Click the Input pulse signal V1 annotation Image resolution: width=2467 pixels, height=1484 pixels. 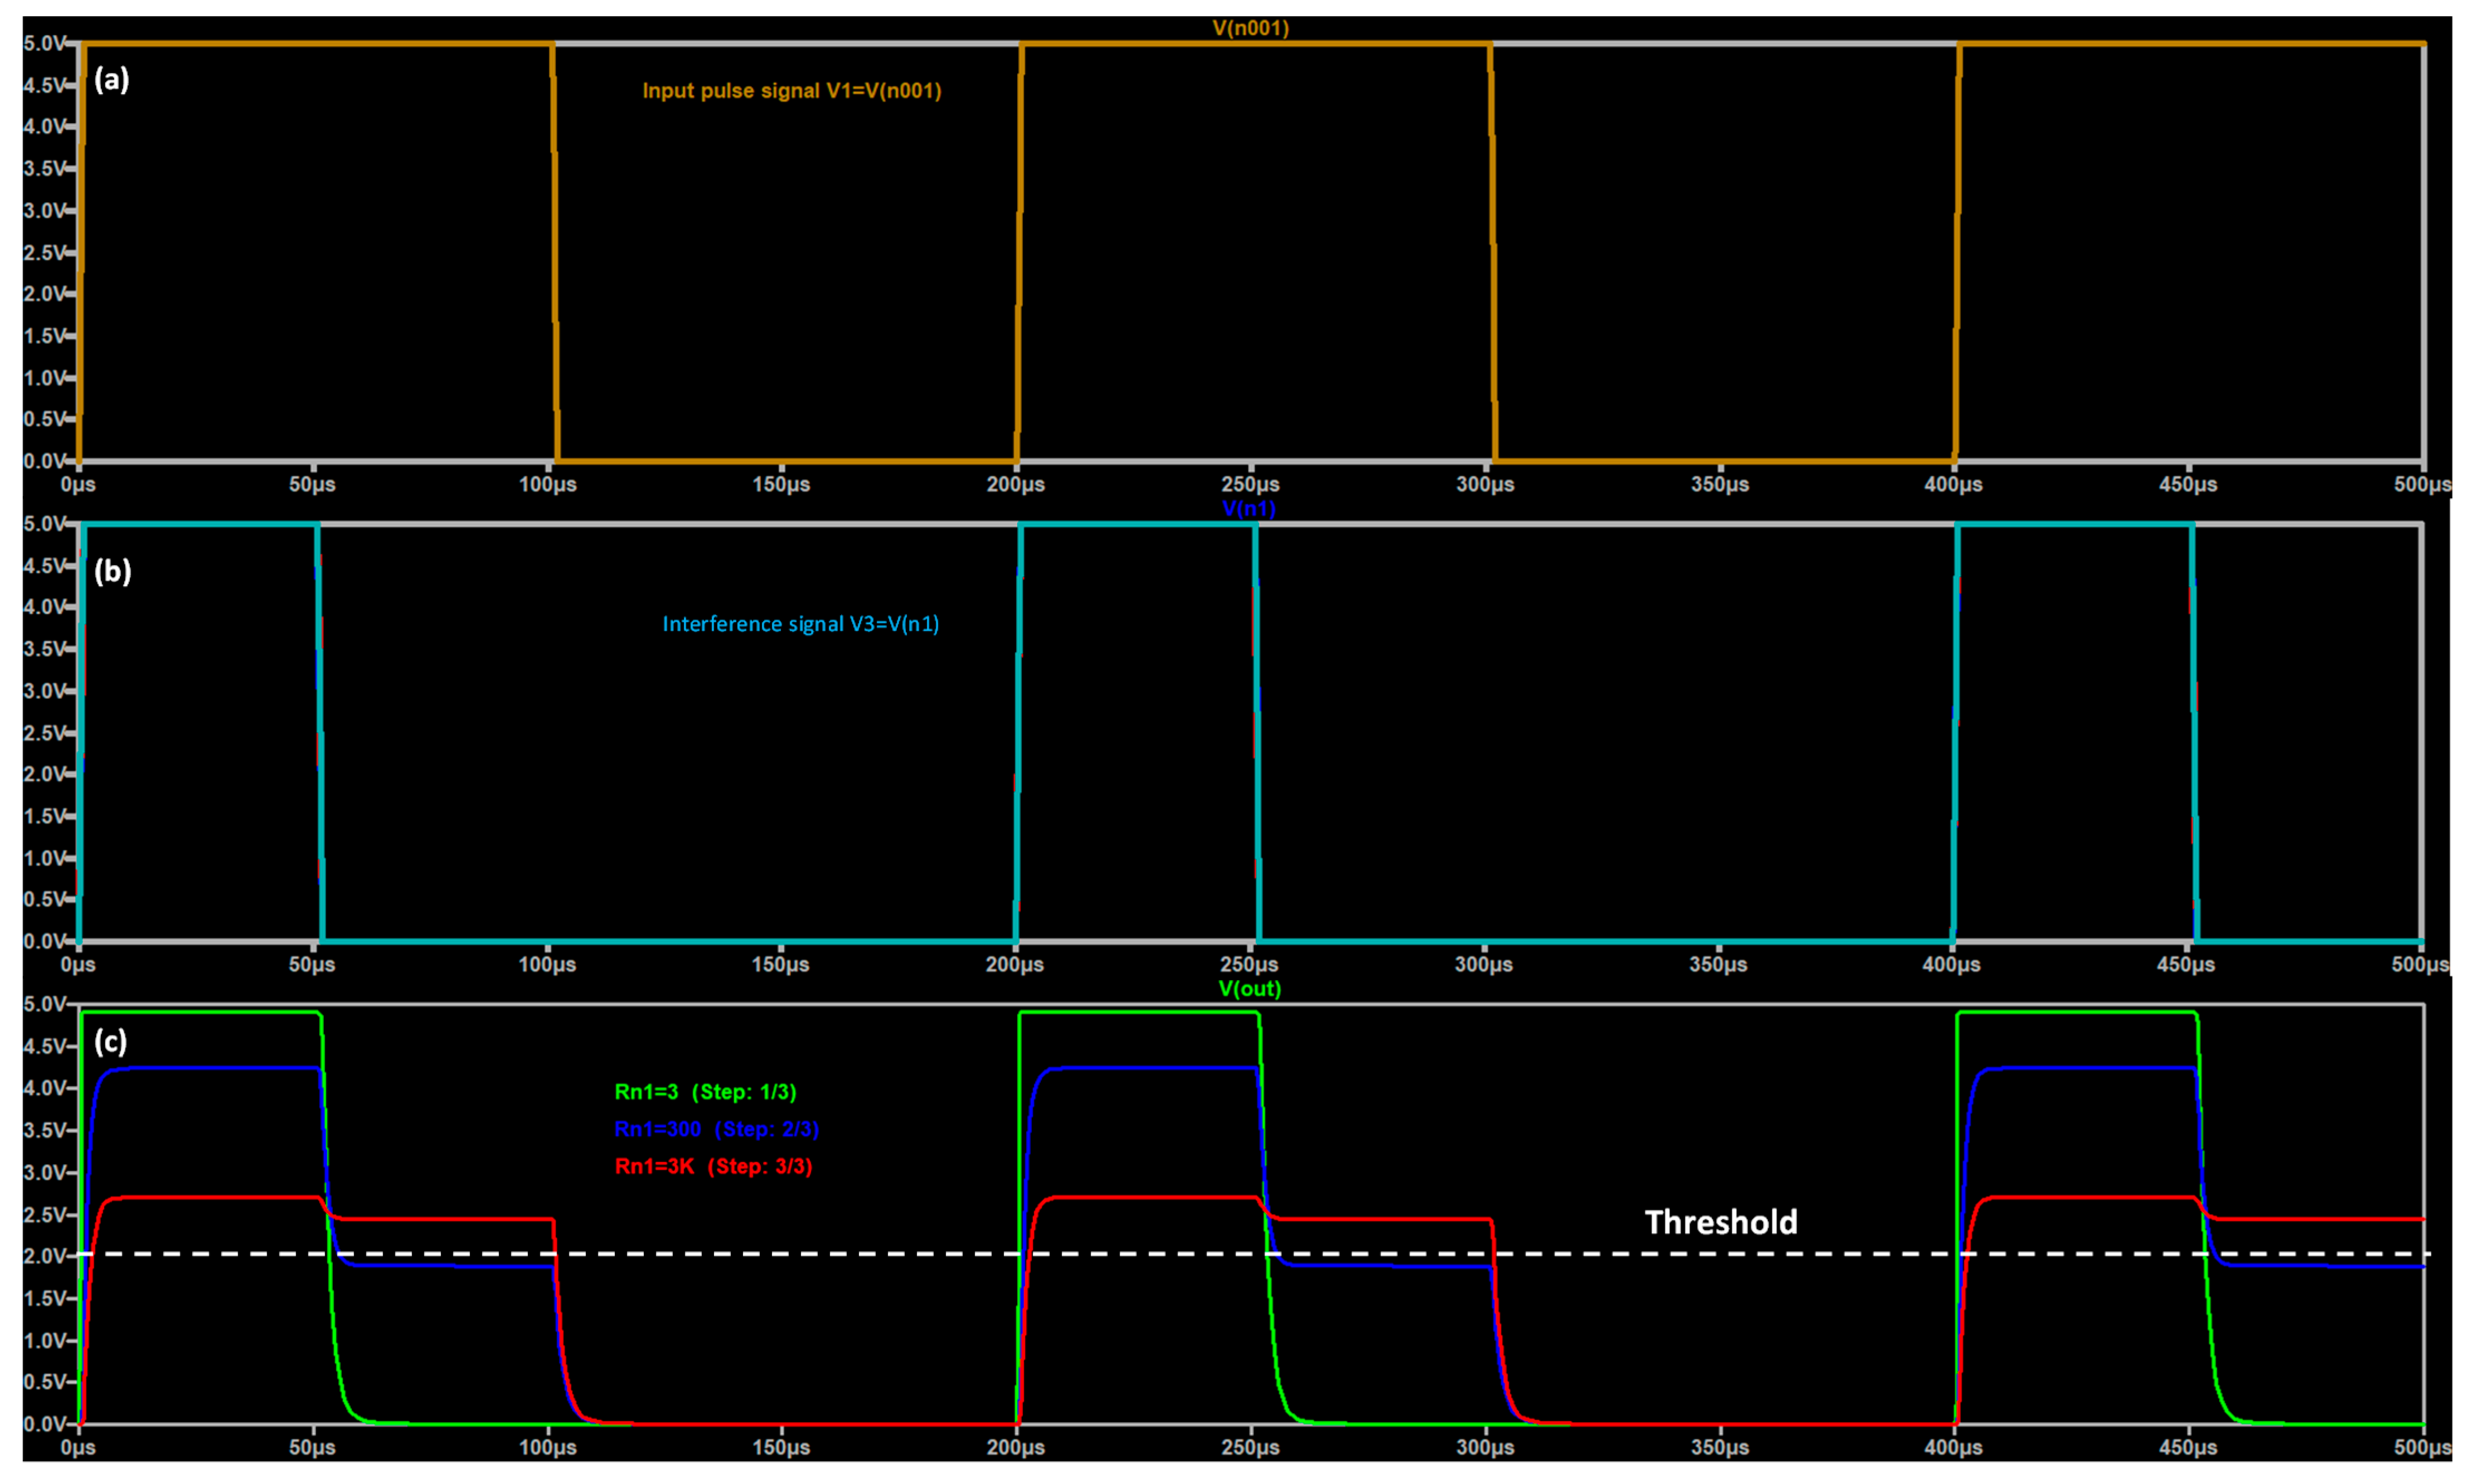coord(793,90)
